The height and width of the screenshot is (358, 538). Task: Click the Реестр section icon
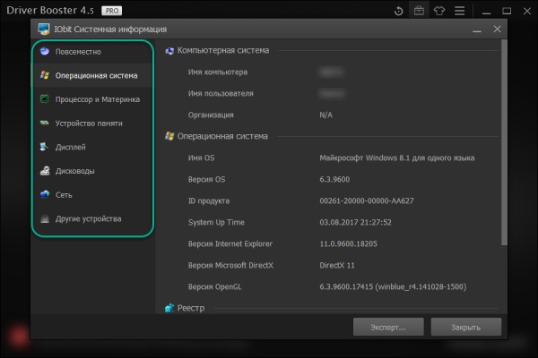169,308
